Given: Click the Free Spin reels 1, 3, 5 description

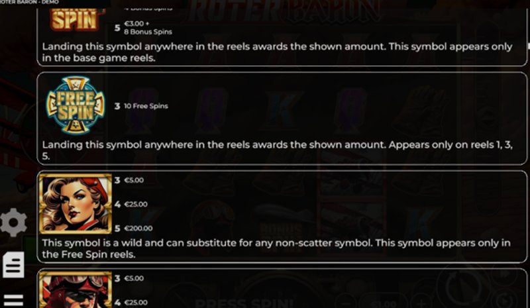Looking at the screenshot, I should pos(277,150).
